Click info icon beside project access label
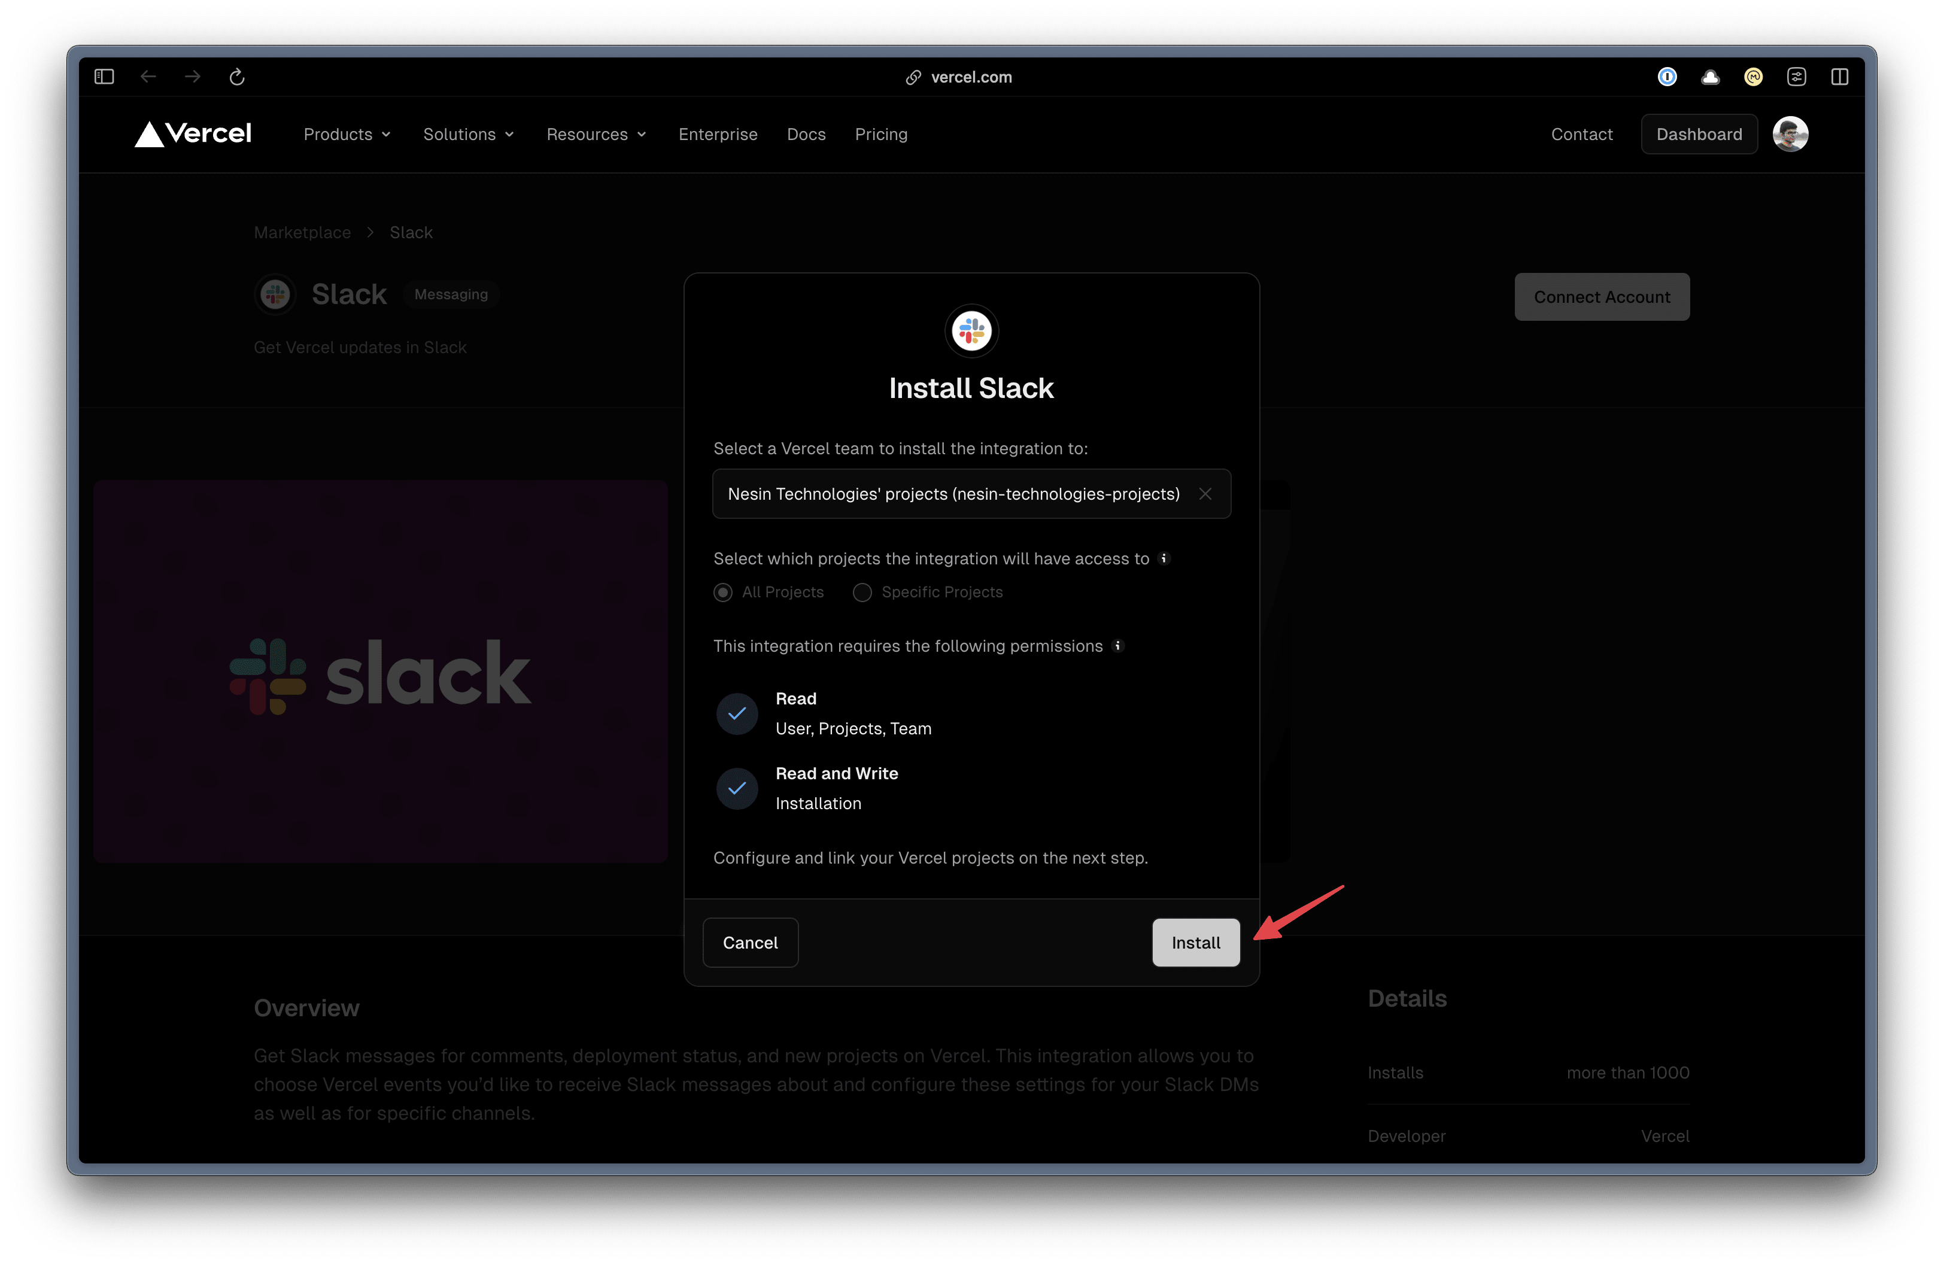The height and width of the screenshot is (1264, 1944). click(x=1164, y=558)
